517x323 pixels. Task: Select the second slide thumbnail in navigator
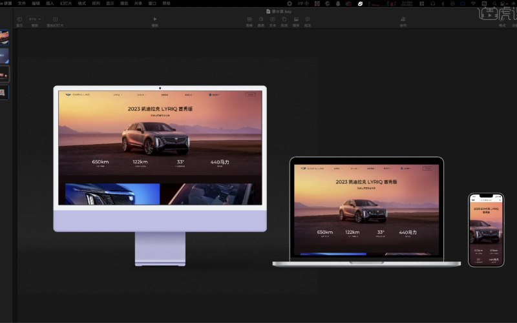pos(5,56)
